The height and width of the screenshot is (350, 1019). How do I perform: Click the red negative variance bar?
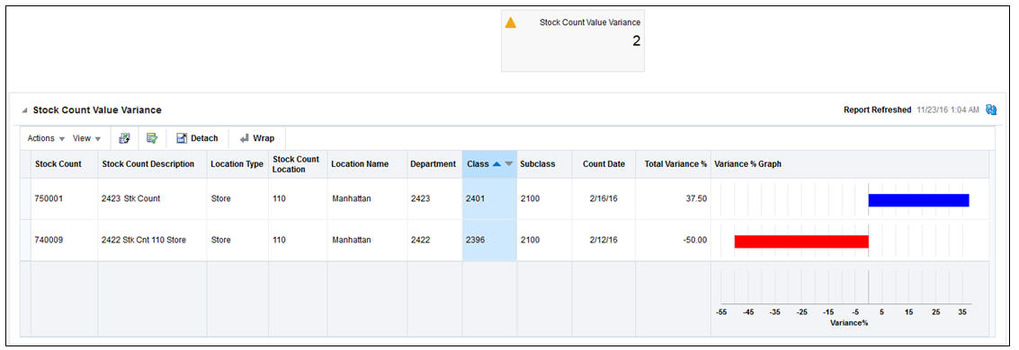(801, 241)
